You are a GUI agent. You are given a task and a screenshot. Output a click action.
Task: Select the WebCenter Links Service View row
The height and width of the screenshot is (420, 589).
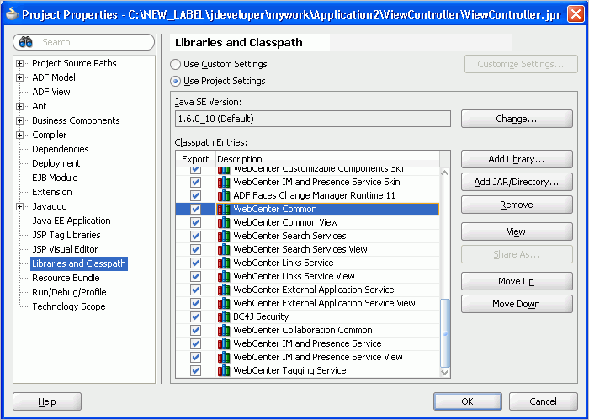click(x=307, y=277)
